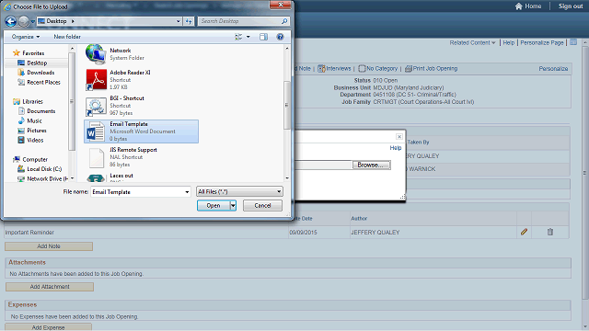Click the Home icon in the page header
Viewport: 589px width, 331px height.
(x=519, y=6)
